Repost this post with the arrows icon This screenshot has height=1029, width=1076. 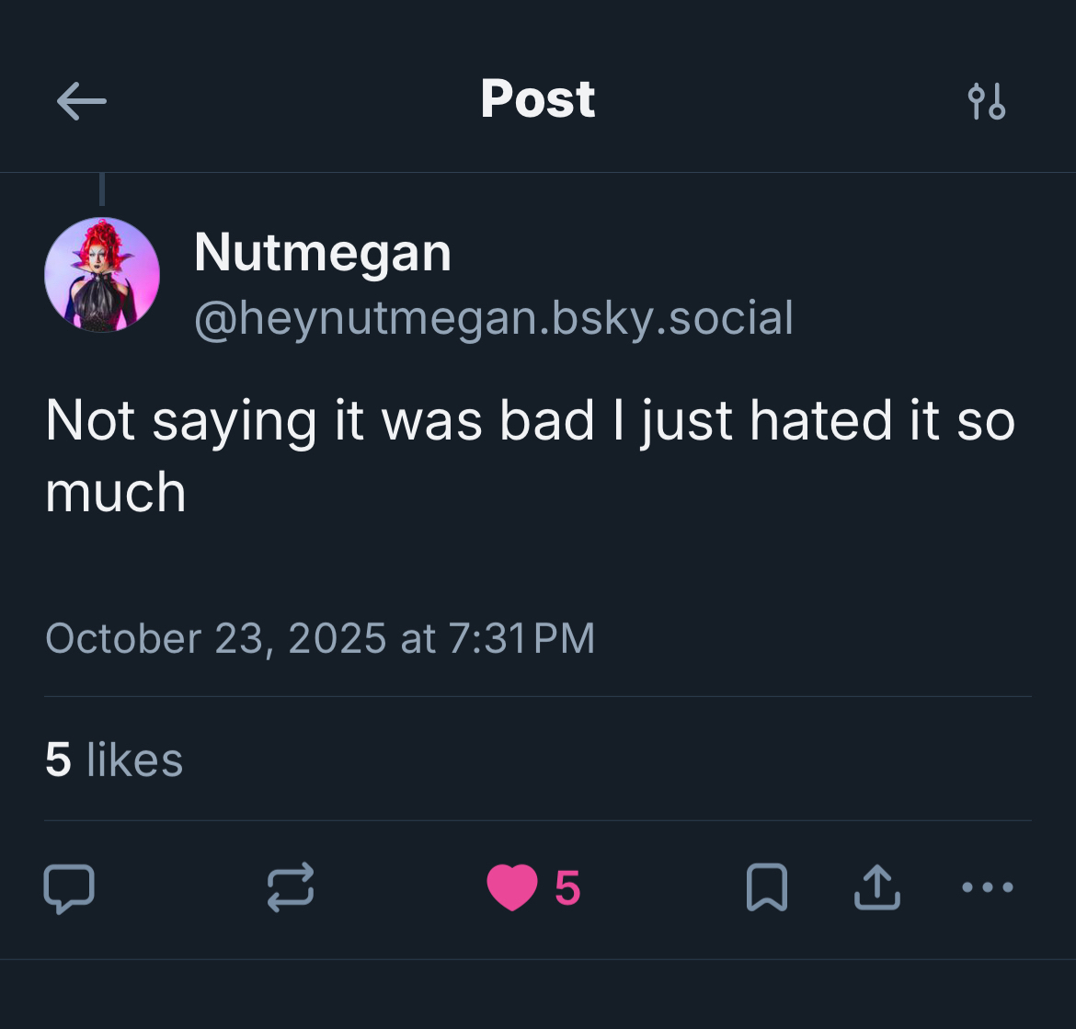[291, 888]
